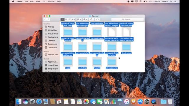Open the Edit menu
Viewport: 189px width, 106px height.
[x=32, y=1]
